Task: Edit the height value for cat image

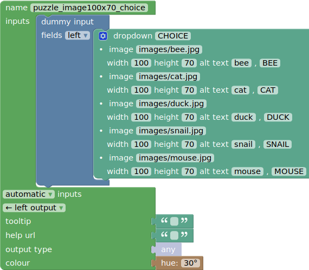Action: [x=189, y=90]
